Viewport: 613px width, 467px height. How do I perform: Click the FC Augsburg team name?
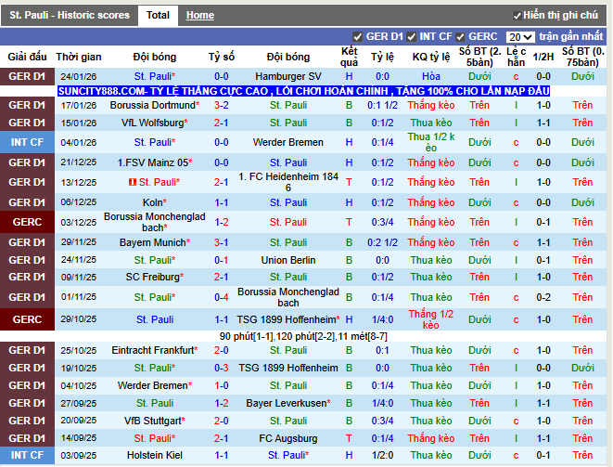(x=288, y=438)
